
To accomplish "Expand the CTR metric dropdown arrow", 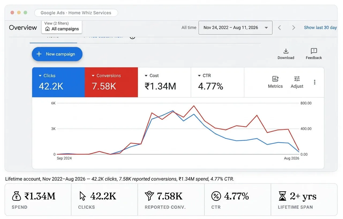I will pos(199,76).
